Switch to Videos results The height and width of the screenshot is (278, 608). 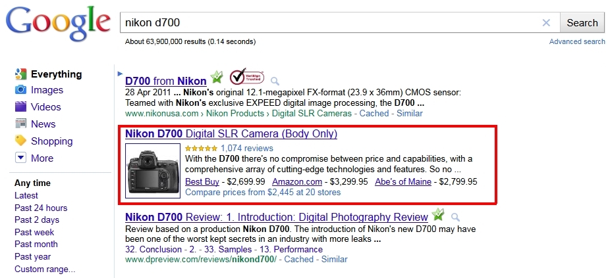click(45, 107)
